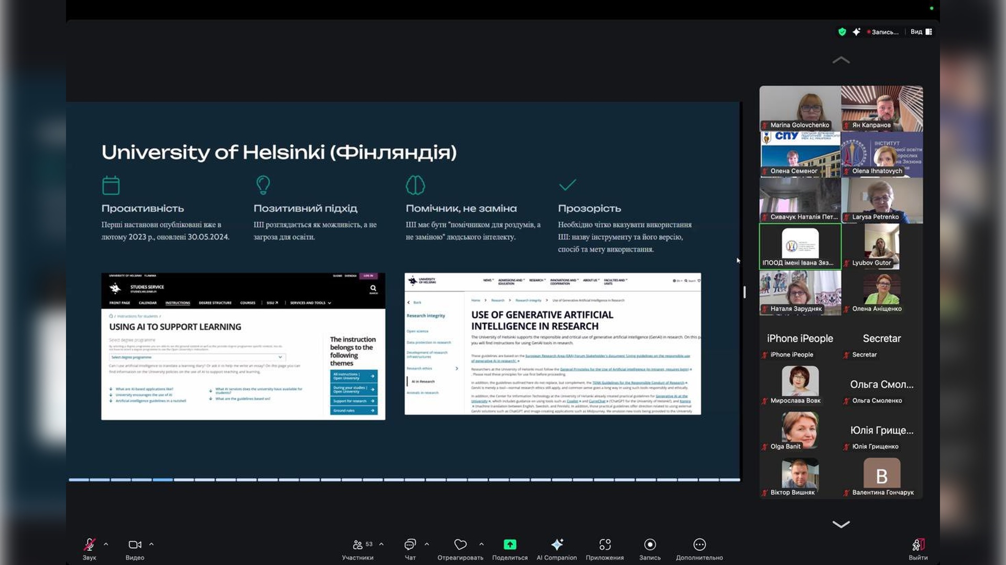This screenshot has height=565, width=1006.
Task: Select iPhone iPeople participant tile
Action: pos(800,338)
